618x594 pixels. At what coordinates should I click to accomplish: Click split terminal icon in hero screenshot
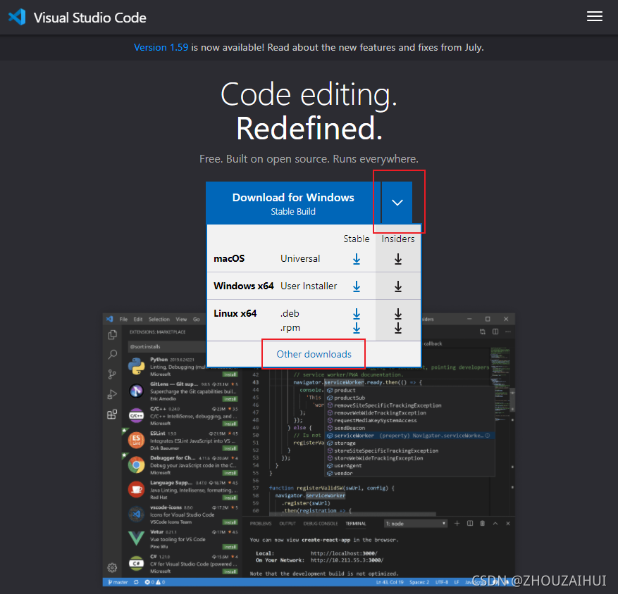(470, 523)
